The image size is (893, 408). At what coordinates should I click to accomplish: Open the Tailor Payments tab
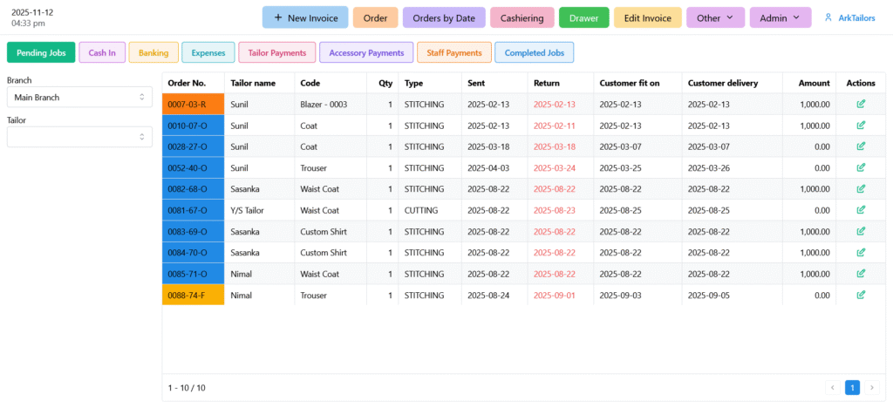point(276,53)
